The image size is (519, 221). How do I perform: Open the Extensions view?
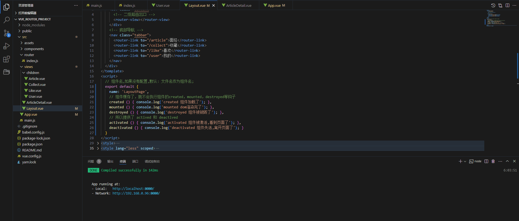point(7,59)
